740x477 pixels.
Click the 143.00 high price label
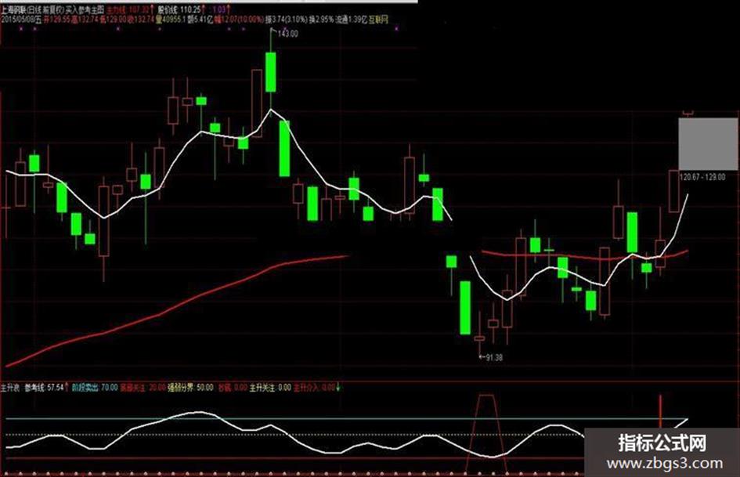(288, 34)
